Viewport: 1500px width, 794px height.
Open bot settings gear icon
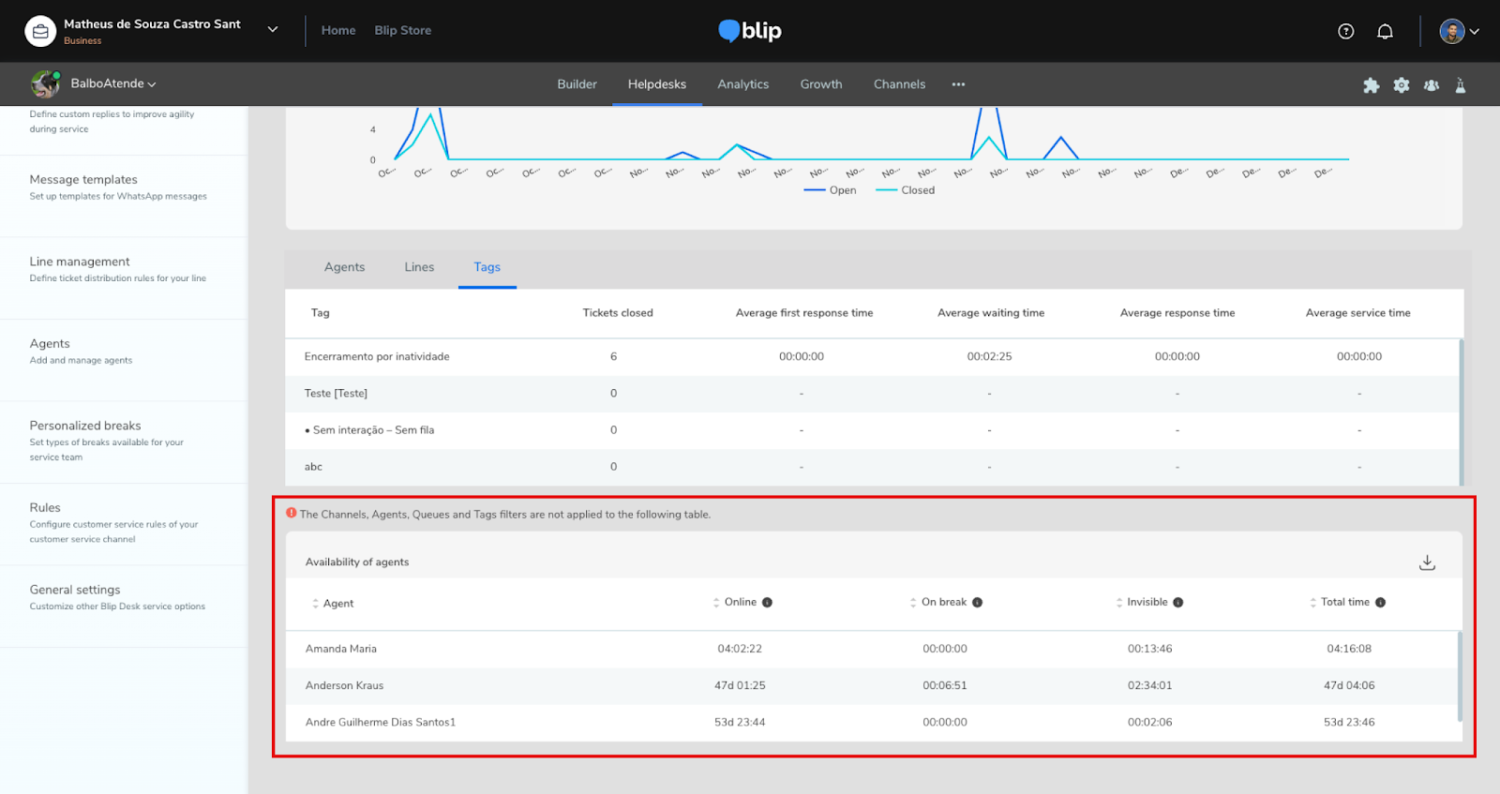(1401, 85)
